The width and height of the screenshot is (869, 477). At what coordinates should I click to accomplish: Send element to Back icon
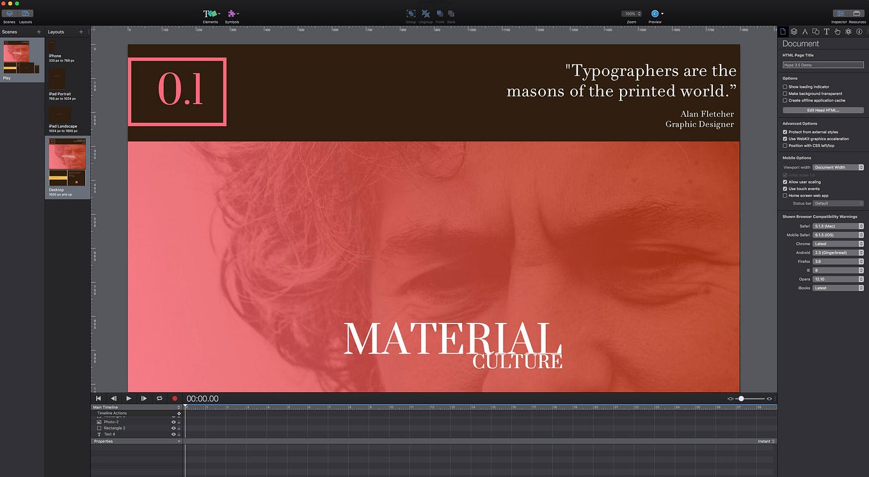pos(451,13)
